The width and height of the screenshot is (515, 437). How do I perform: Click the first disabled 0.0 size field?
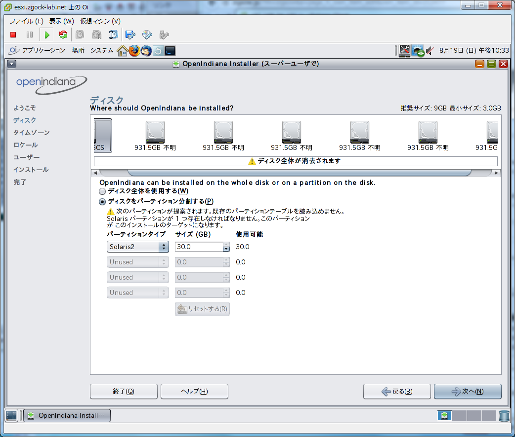point(199,262)
